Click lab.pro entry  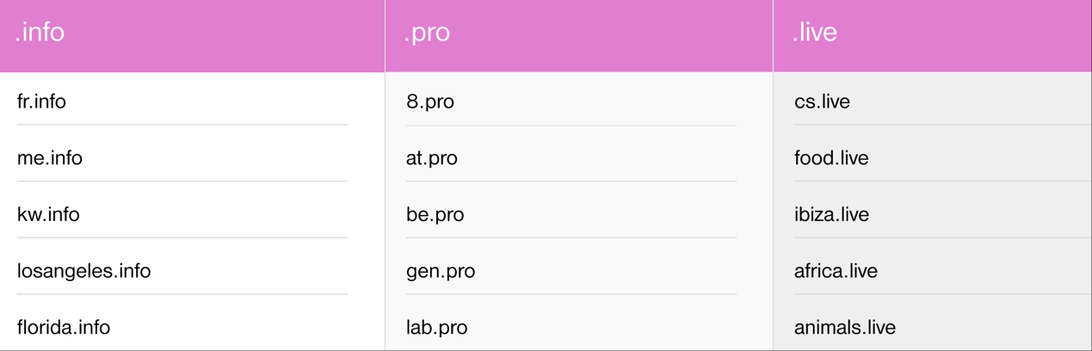[x=436, y=328]
